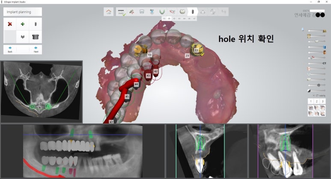331x179 pixels.
Task: Choose the top-middle view cube preset
Action: click(x=316, y=108)
